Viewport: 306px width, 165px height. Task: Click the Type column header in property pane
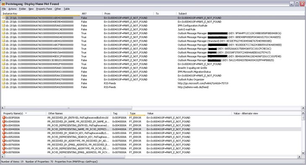coord(136,113)
